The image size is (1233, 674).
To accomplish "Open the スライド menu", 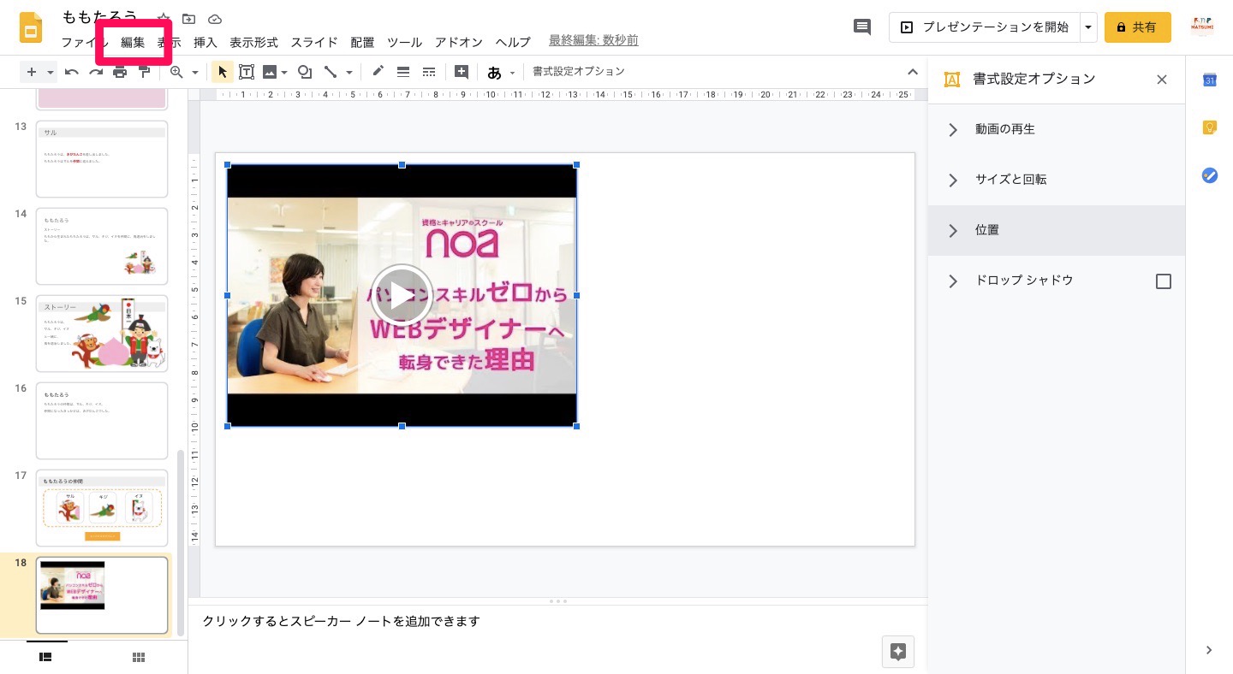I will pyautogui.click(x=314, y=42).
